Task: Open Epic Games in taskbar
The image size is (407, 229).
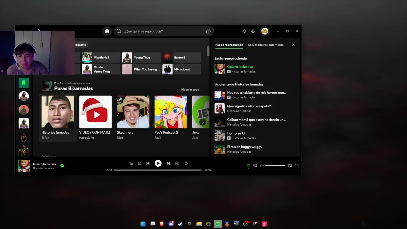Action: pyautogui.click(x=190, y=224)
